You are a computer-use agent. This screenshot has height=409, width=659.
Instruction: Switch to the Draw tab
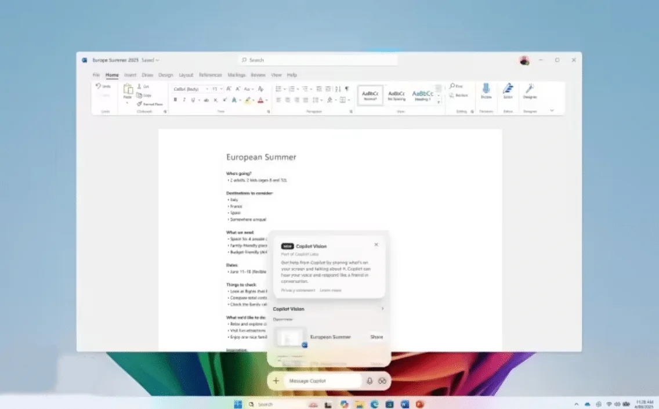click(x=147, y=75)
